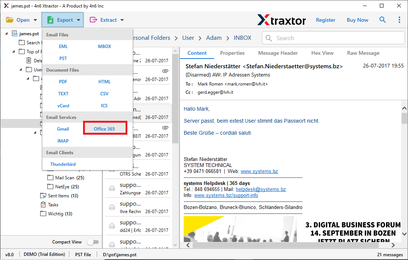Click email content scroll down arrow
408x260 pixels.
404,234
